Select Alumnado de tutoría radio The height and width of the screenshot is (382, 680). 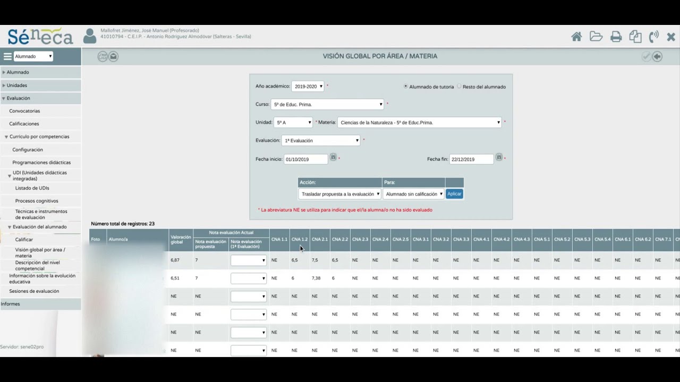pos(406,86)
